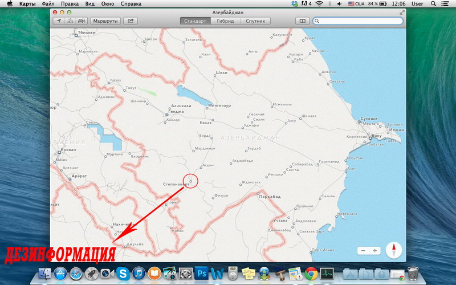
Task: Click the compass on the map
Action: [x=394, y=250]
